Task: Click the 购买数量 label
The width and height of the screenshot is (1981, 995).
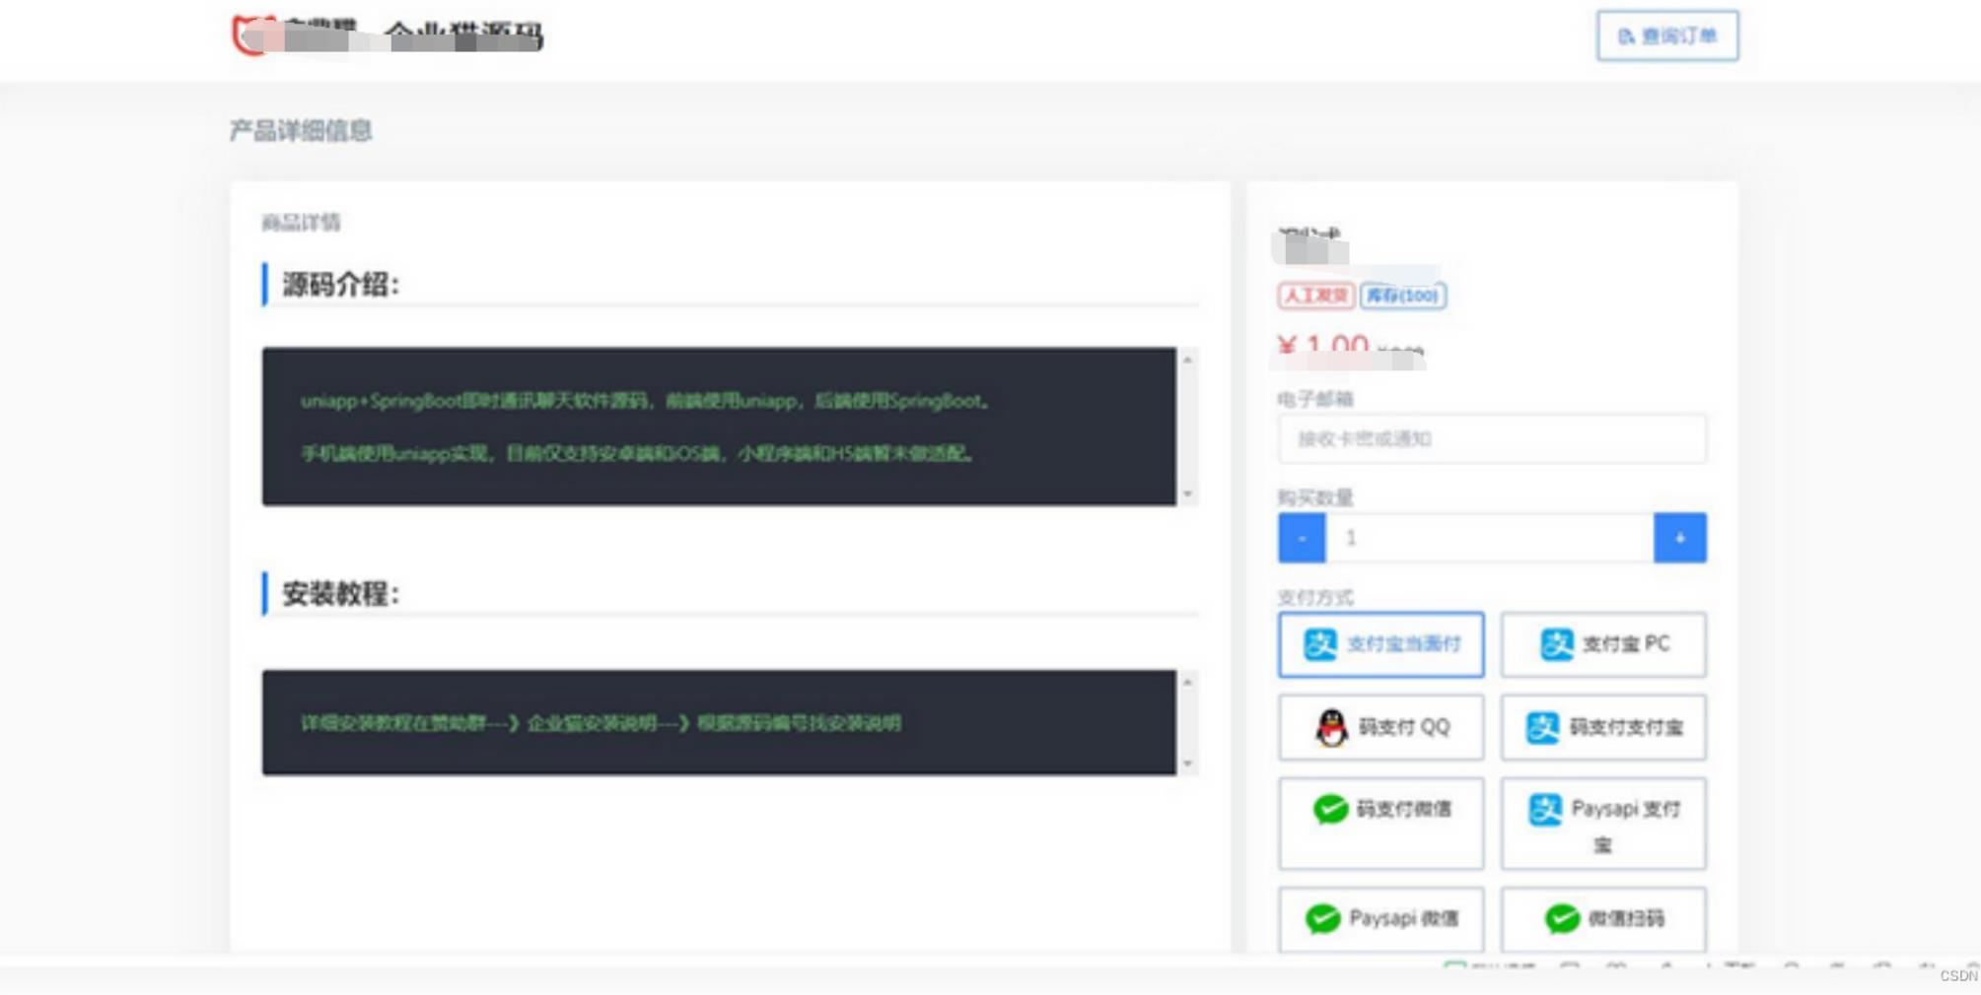Action: 1315,497
